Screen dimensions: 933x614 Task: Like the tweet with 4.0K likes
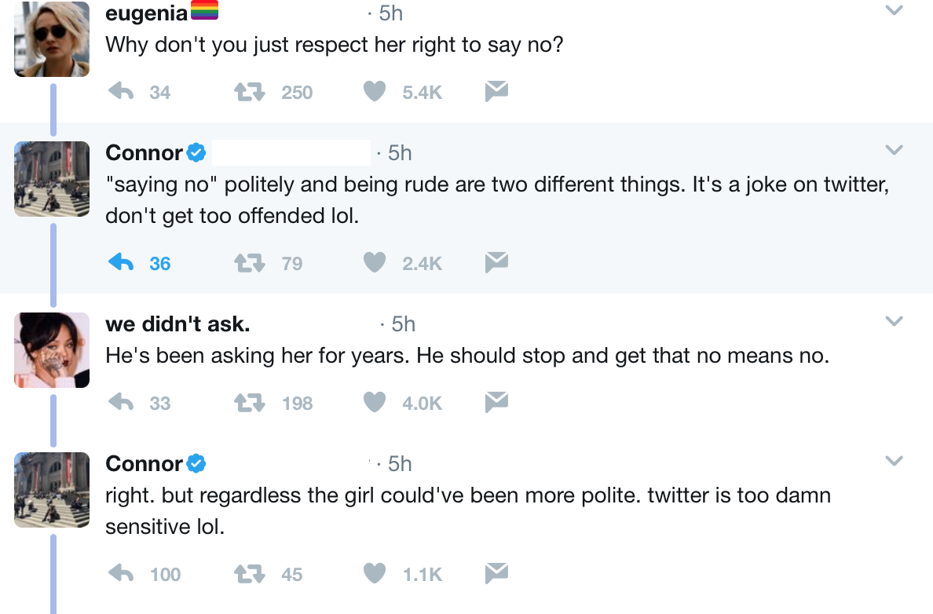click(x=375, y=403)
